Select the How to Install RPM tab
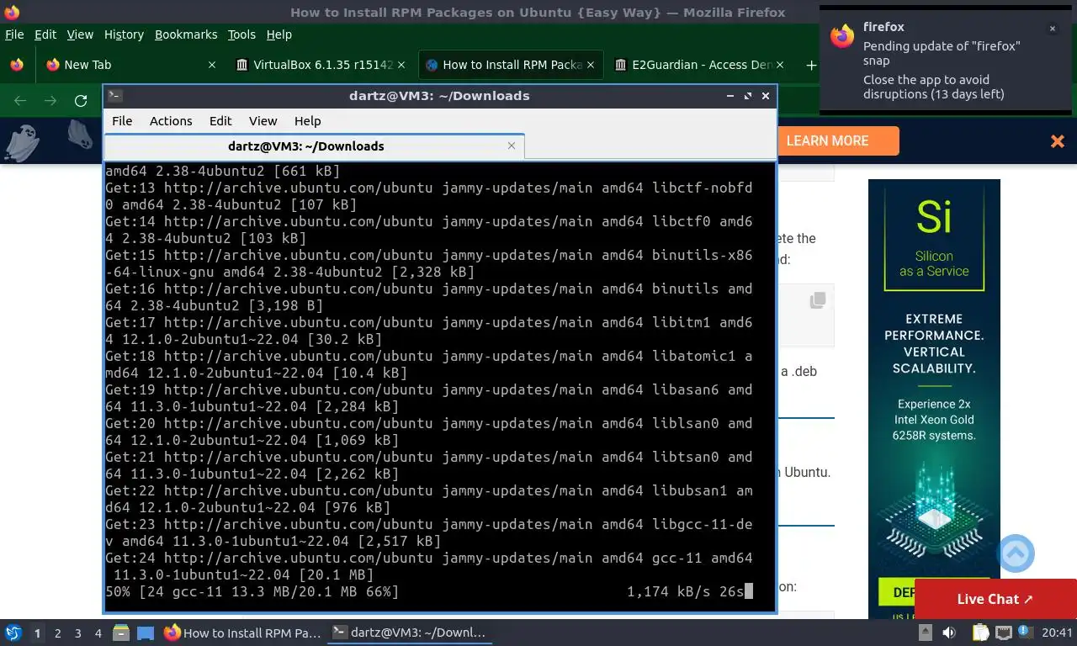Viewport: 1077px width, 646px height. (511, 65)
